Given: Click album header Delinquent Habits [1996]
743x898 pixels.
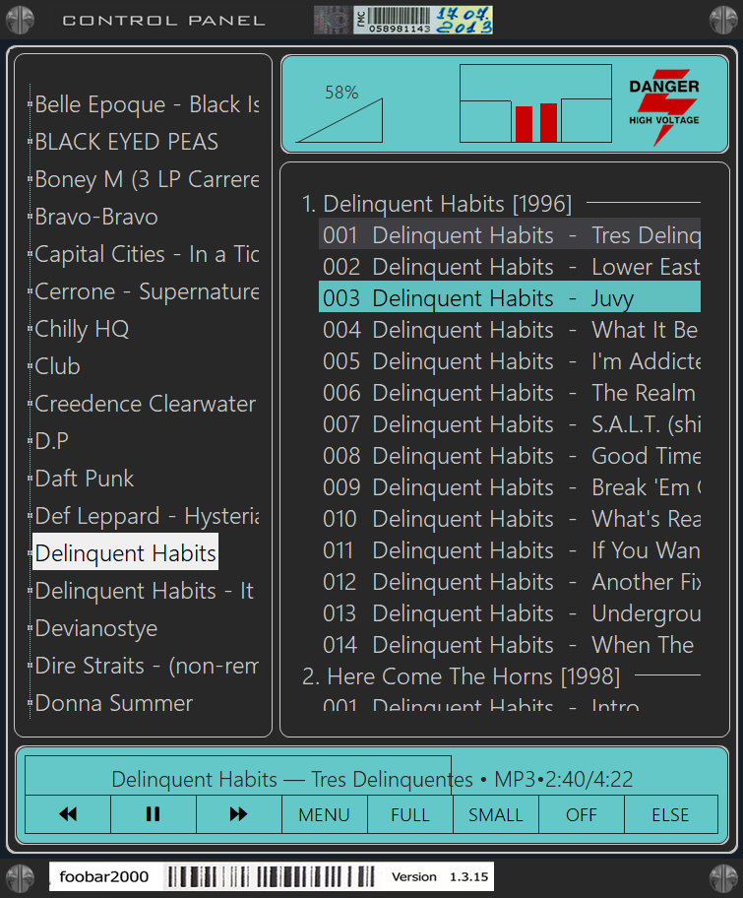Looking at the screenshot, I should pos(437,204).
